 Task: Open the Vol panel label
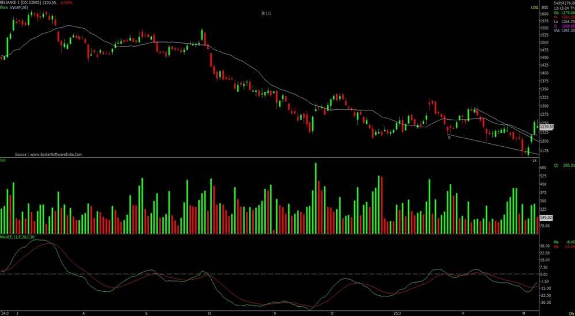[3, 160]
